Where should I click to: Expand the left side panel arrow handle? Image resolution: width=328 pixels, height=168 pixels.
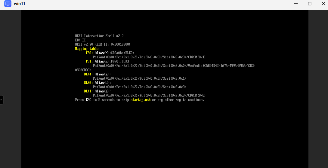[1, 100]
